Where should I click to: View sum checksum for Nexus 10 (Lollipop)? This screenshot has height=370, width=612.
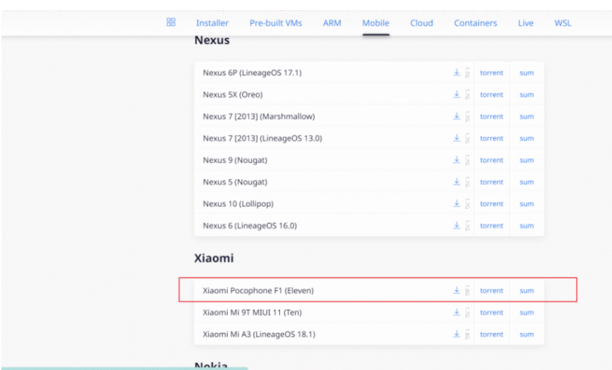526,204
